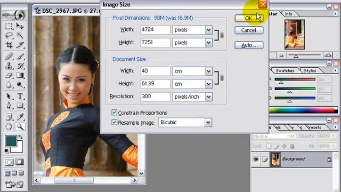This screenshot has width=341, height=192.
Task: Open the teal foreground color swatch
Action: tap(11, 141)
